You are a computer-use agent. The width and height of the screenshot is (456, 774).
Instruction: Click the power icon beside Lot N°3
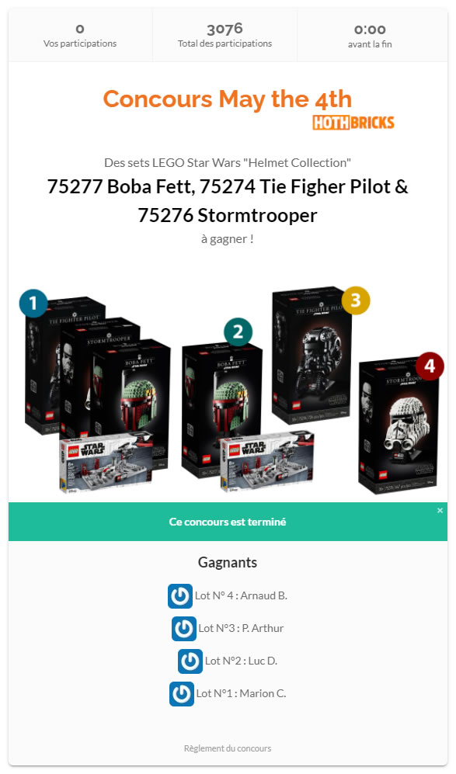184,628
